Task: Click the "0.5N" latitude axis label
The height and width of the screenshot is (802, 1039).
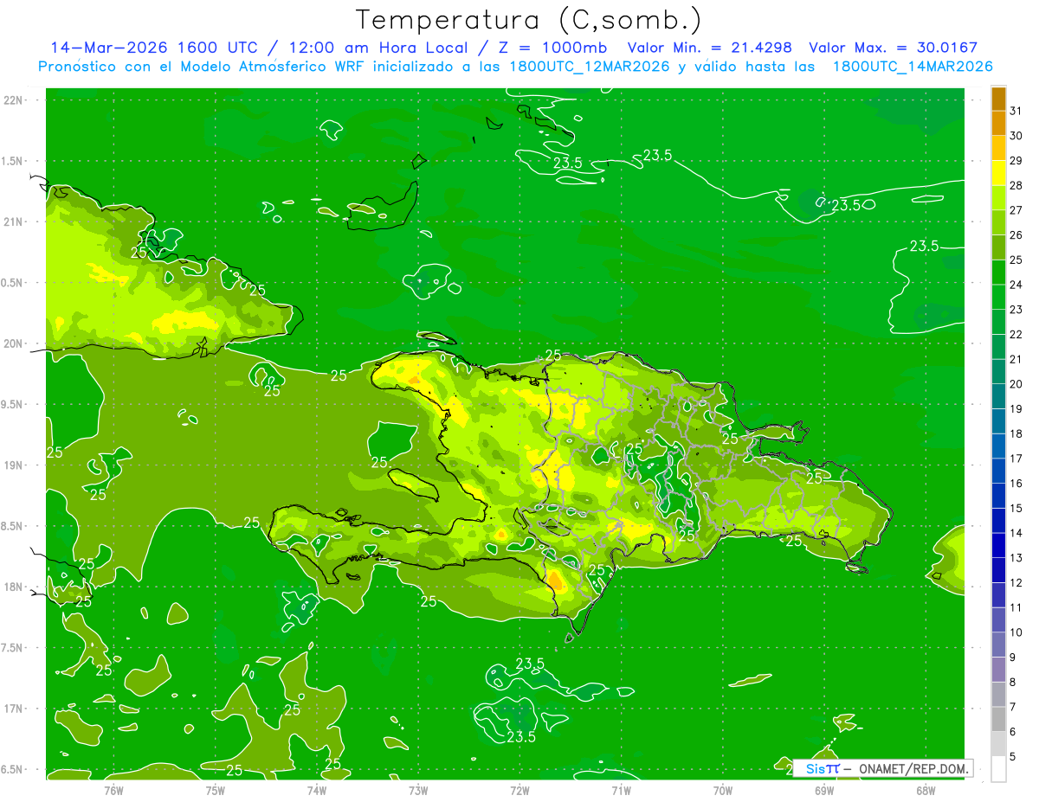Action: click(x=13, y=283)
